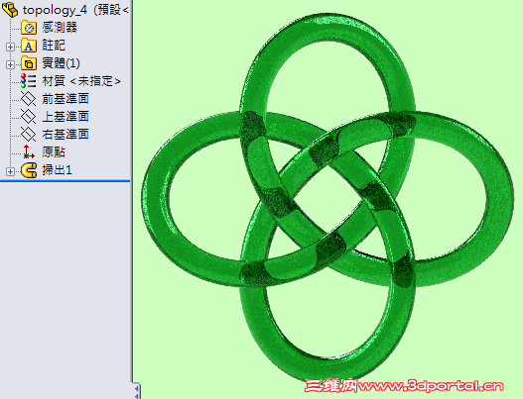Image resolution: width=523 pixels, height=399 pixels.
Task: Click the 掃出1 sweep feature icon
Action: click(x=29, y=170)
